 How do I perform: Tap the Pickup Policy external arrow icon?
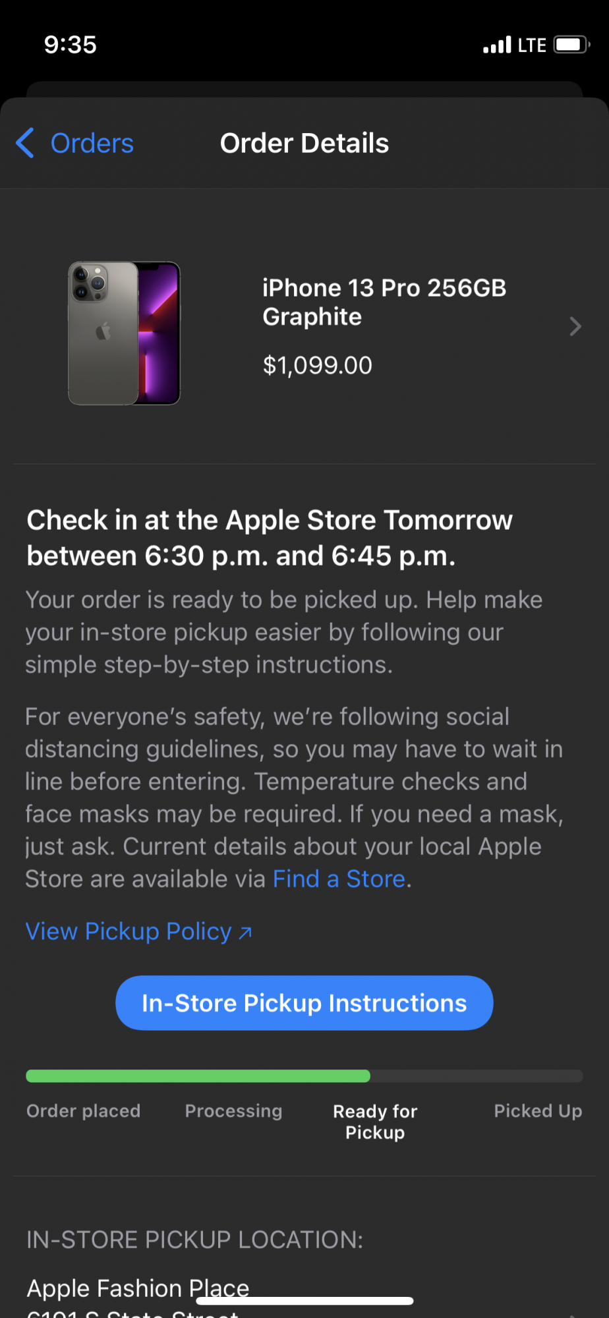click(x=245, y=932)
